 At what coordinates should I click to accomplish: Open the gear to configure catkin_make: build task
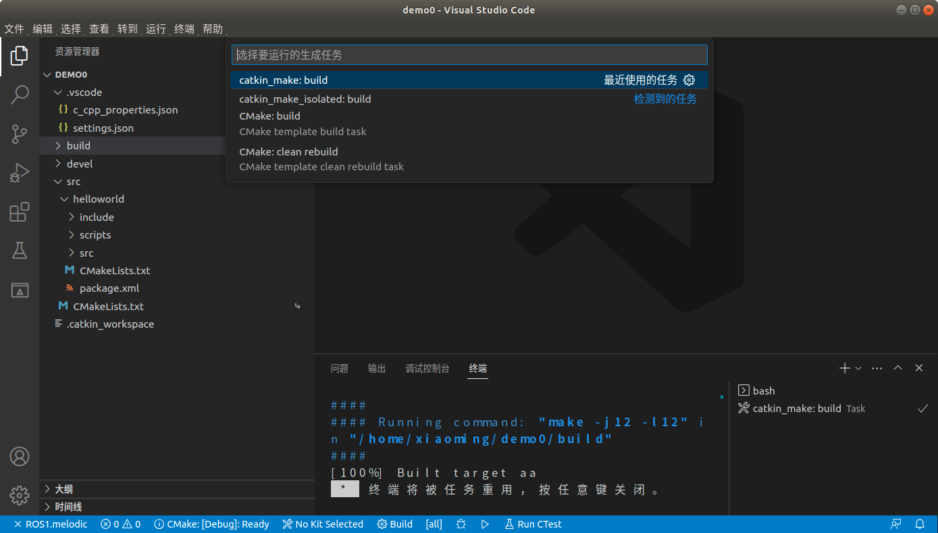(689, 79)
